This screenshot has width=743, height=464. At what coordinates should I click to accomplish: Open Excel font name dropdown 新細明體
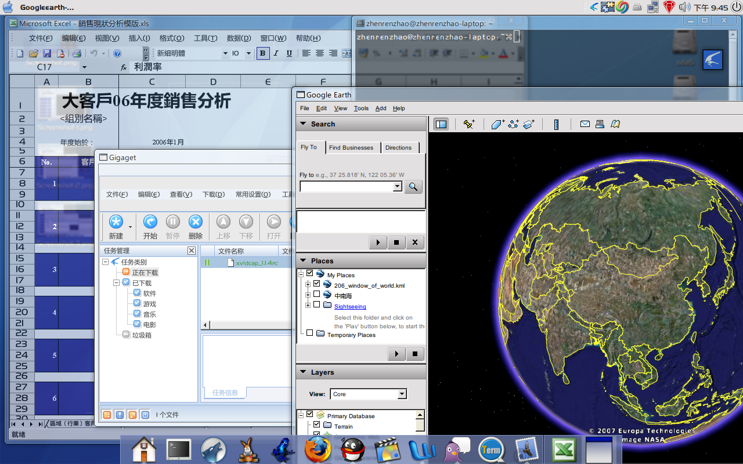click(x=226, y=53)
